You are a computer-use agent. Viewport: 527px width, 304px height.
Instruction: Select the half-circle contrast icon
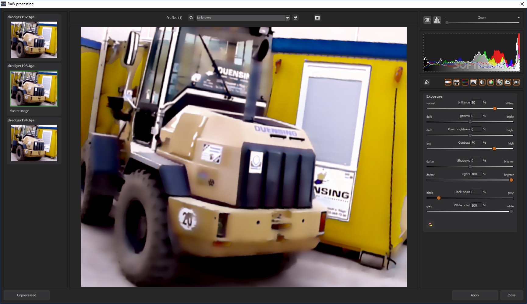coord(482,82)
